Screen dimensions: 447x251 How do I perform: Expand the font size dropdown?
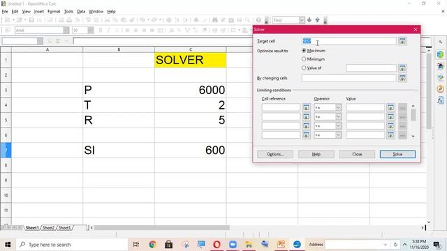pyautogui.click(x=91, y=30)
